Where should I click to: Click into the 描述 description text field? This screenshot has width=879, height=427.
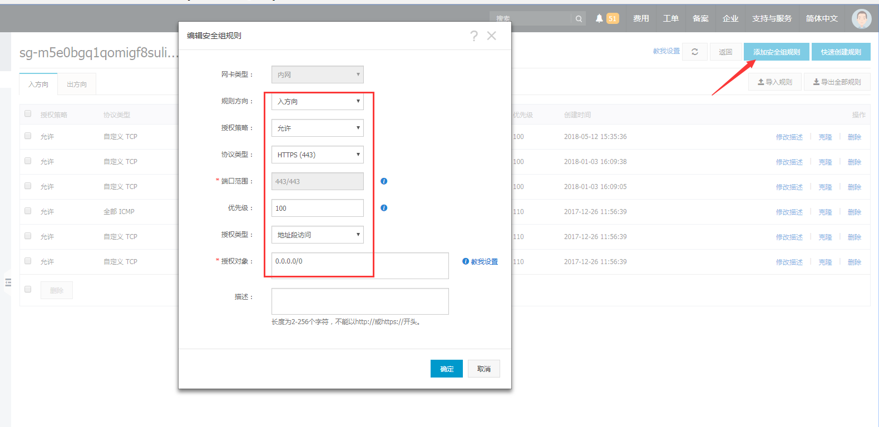pyautogui.click(x=360, y=301)
